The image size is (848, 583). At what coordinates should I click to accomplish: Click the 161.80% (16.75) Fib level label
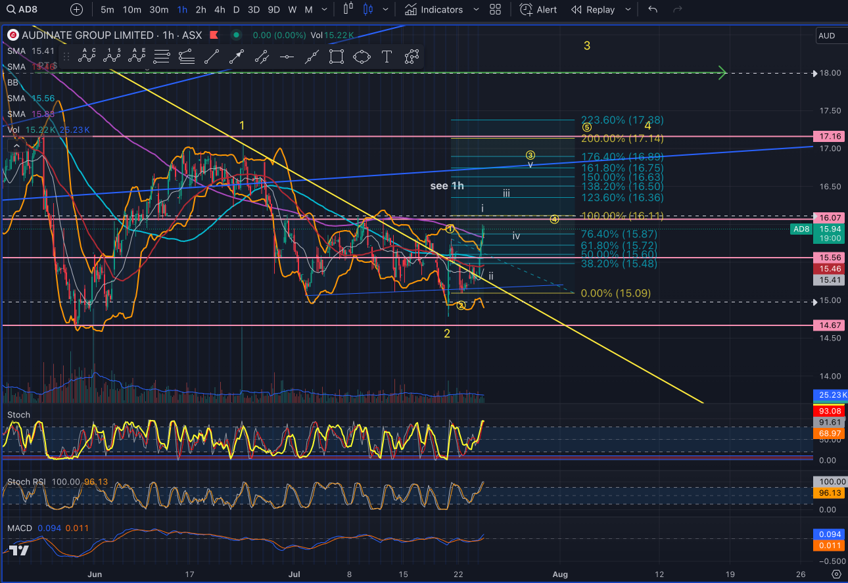click(622, 168)
